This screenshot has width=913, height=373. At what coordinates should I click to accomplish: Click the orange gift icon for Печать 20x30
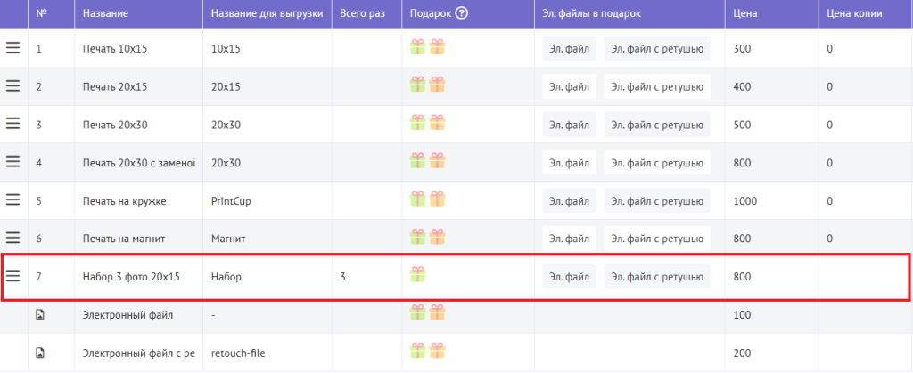coord(437,124)
